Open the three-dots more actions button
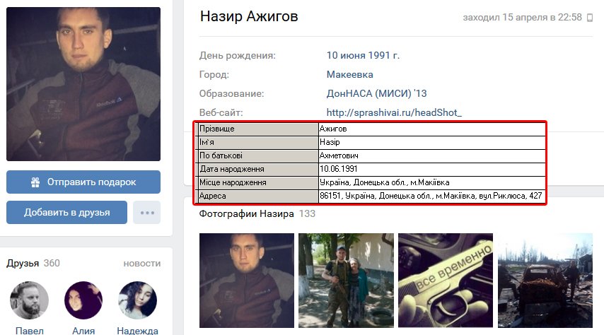The image size is (604, 335). click(147, 213)
